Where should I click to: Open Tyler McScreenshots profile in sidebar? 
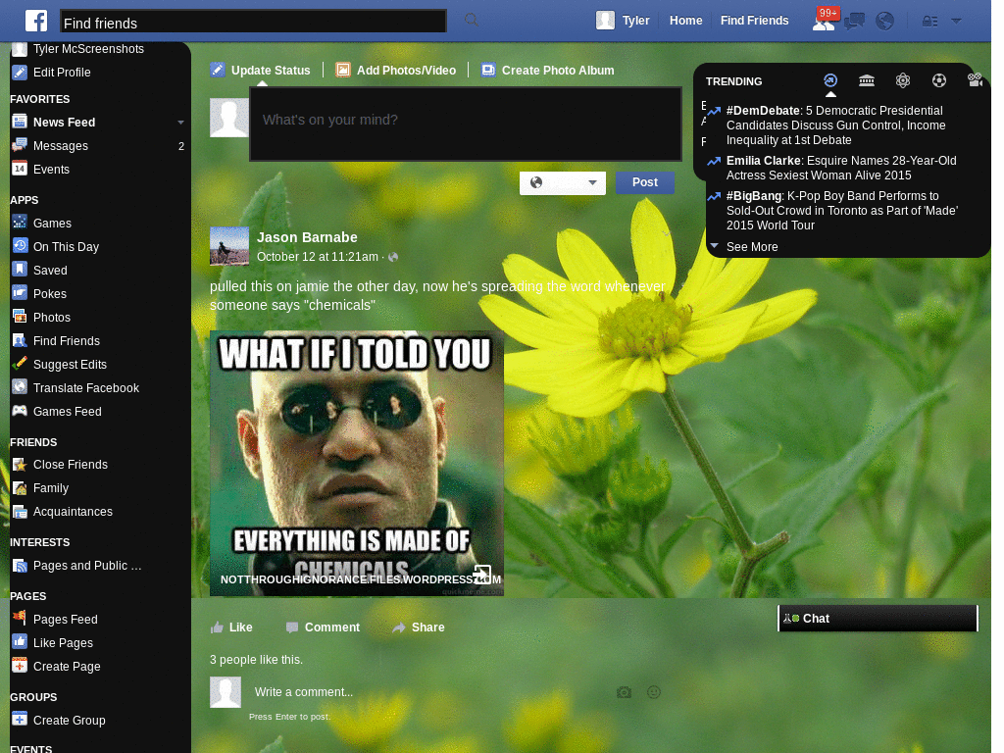tap(88, 49)
